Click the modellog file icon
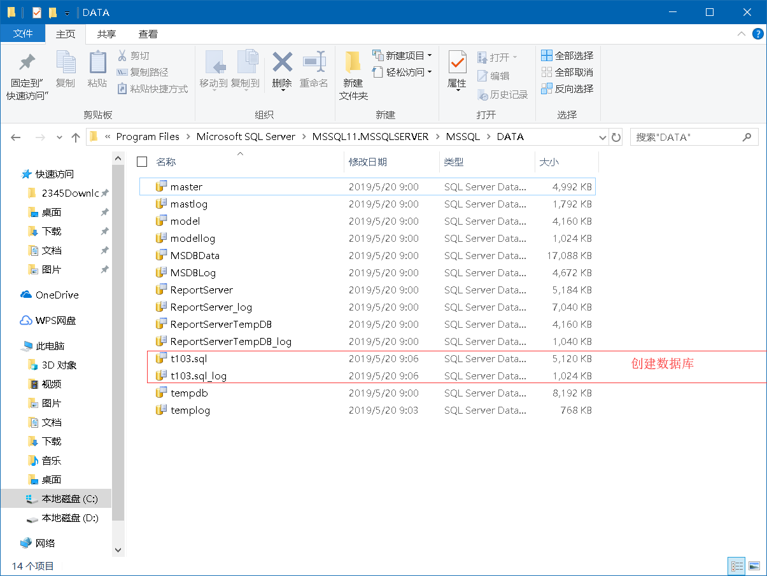 161,237
